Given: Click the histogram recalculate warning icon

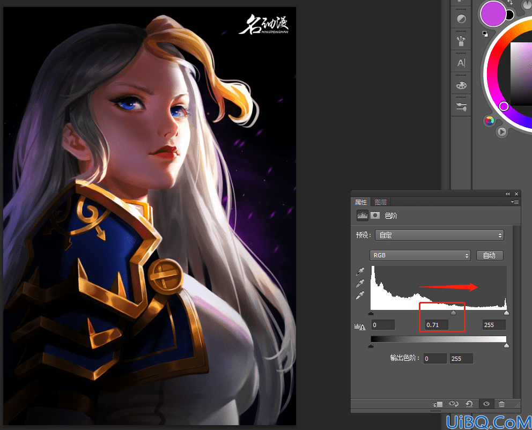Looking at the screenshot, I should tap(360, 327).
